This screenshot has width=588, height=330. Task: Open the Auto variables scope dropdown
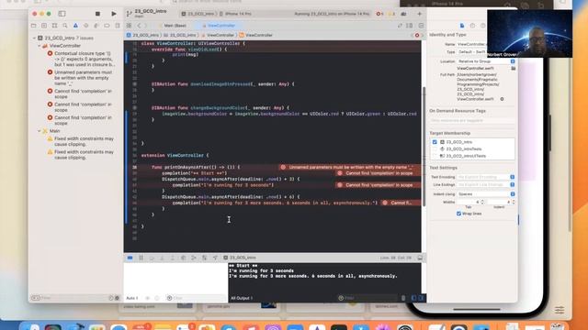point(132,298)
